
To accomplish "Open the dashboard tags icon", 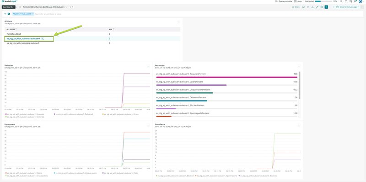I will coord(71,7).
